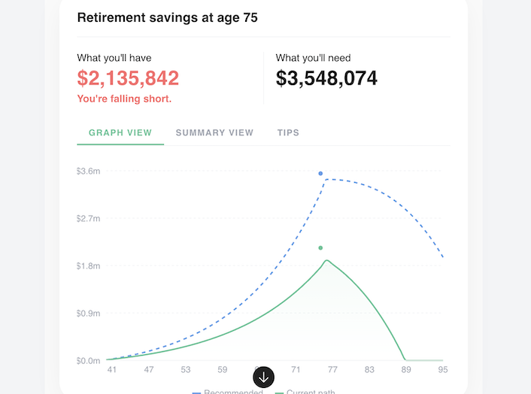Click age 41 on the x-axis
The image size is (531, 394).
pyautogui.click(x=112, y=370)
